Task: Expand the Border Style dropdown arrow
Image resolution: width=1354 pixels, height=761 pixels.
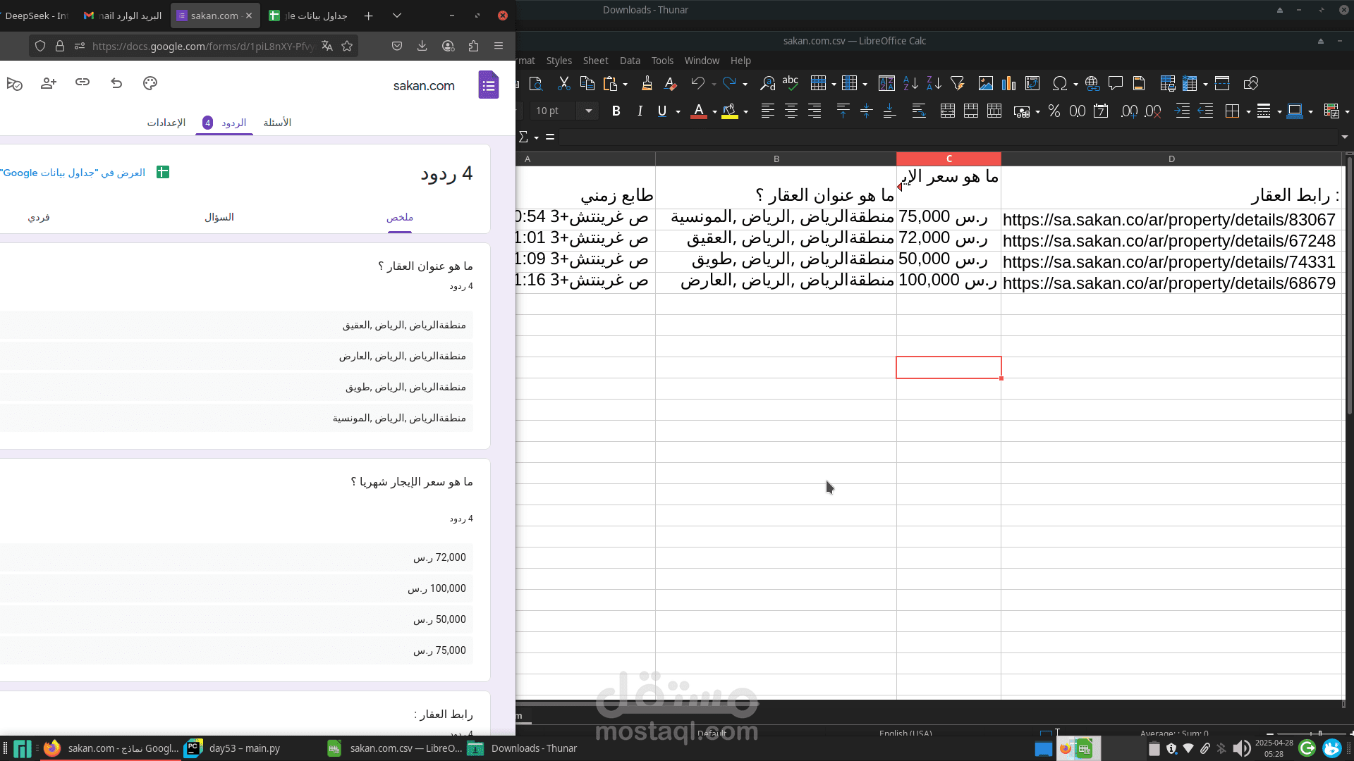Action: 1279,111
